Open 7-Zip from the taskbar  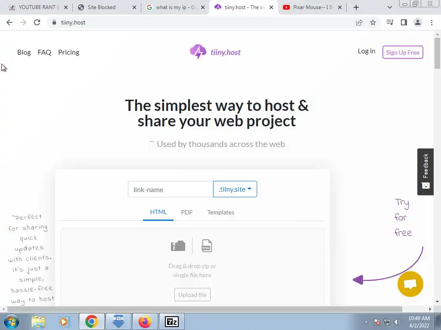(x=171, y=321)
